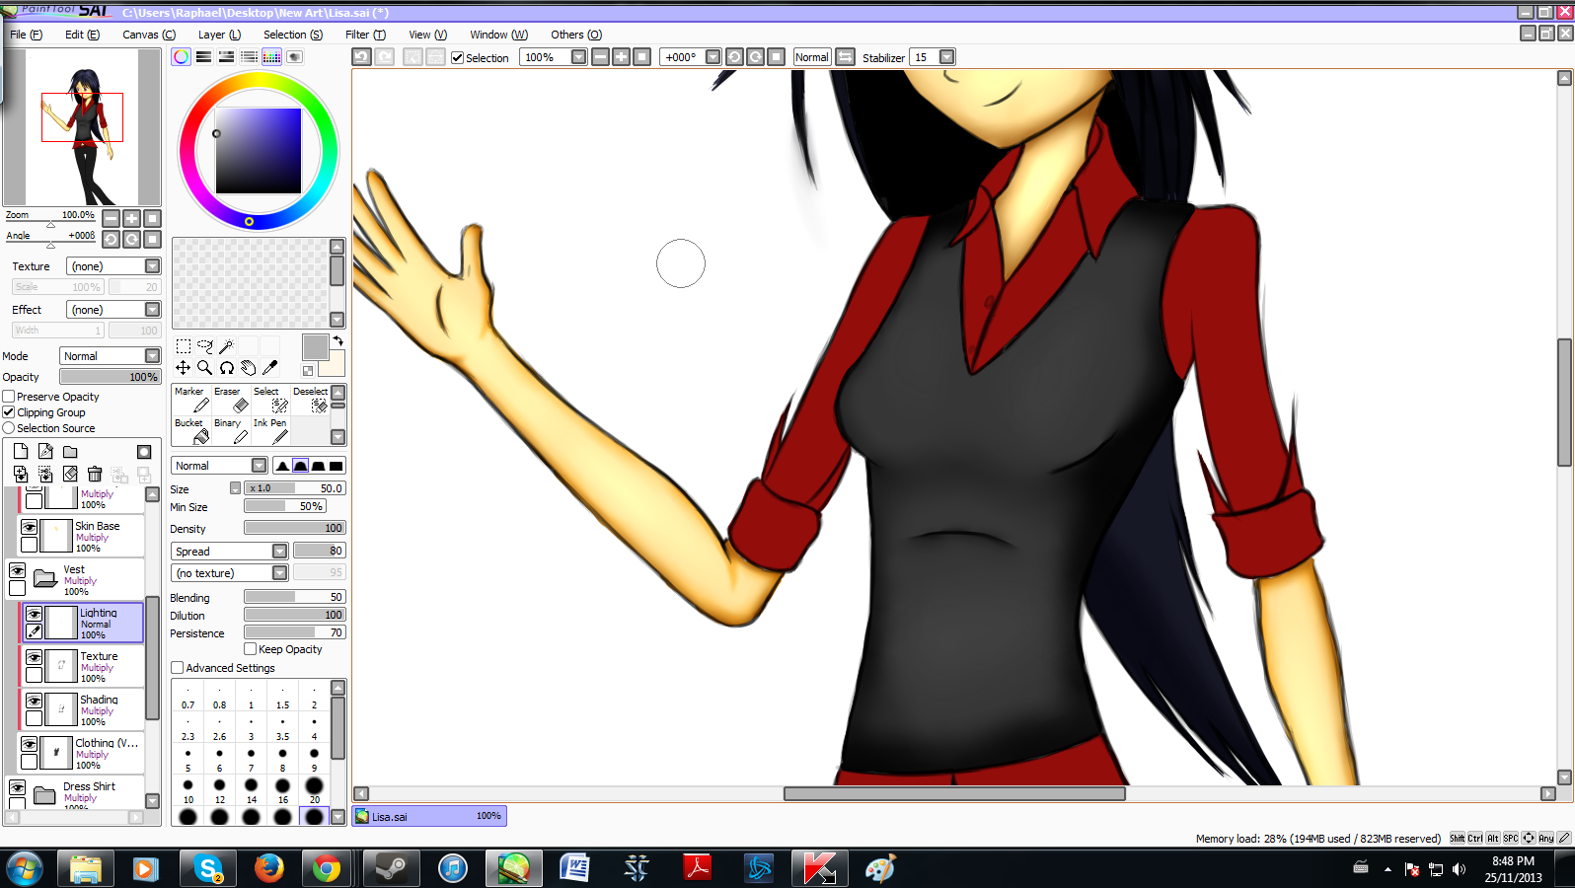Select the Eraser tool

(231, 400)
